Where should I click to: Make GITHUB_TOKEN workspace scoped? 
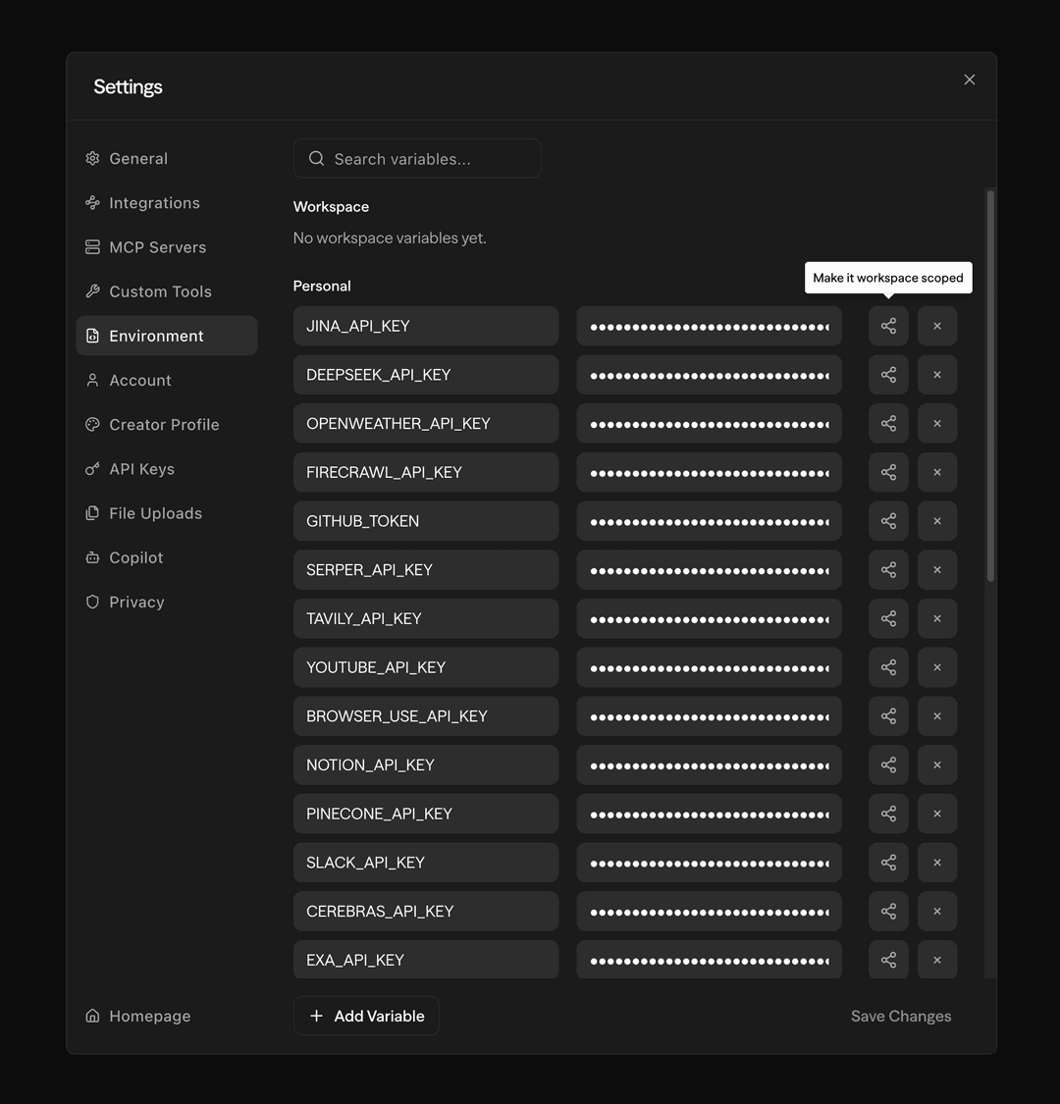point(888,521)
